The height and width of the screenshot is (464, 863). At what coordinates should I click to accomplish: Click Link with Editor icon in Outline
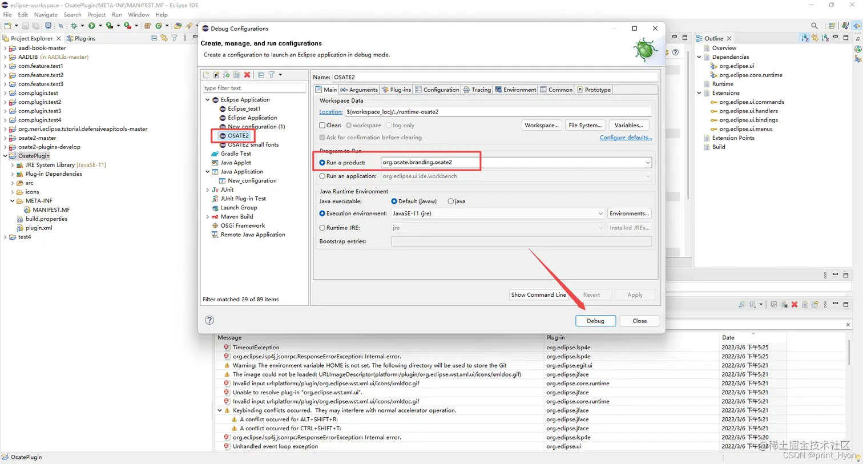pyautogui.click(x=815, y=38)
